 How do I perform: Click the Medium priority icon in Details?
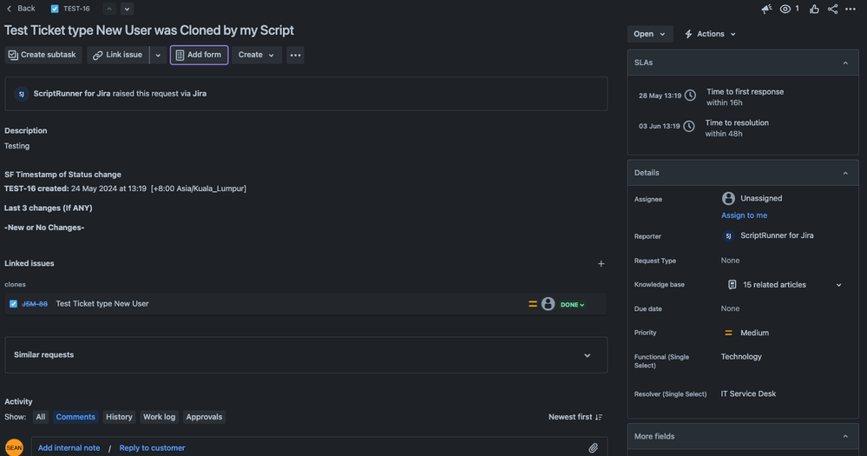tap(728, 333)
